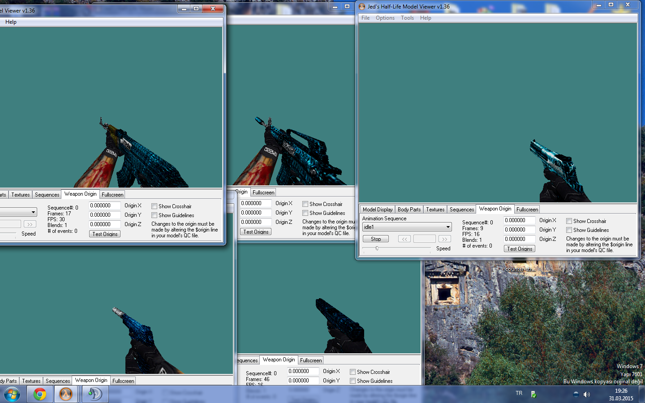Viewport: 645px width, 403px height.
Task: Click the Origin Y field in Deagle window
Action: pos(520,230)
